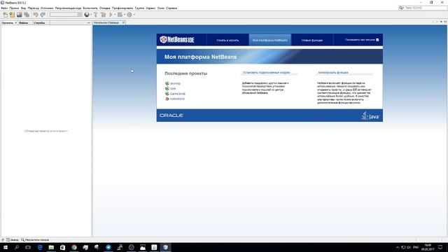Open the recent project core
The height and width of the screenshot is (252, 448).
pyautogui.click(x=173, y=89)
